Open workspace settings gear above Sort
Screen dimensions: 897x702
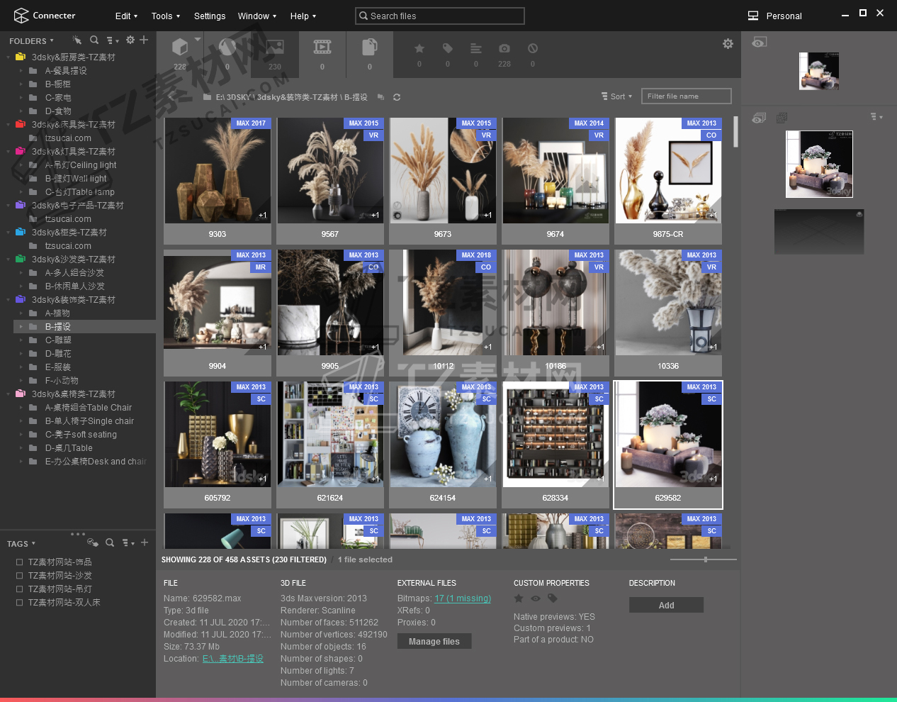(x=728, y=44)
